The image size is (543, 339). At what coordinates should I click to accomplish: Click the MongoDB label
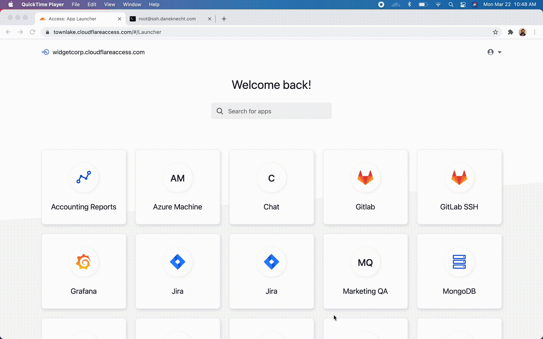tap(459, 291)
